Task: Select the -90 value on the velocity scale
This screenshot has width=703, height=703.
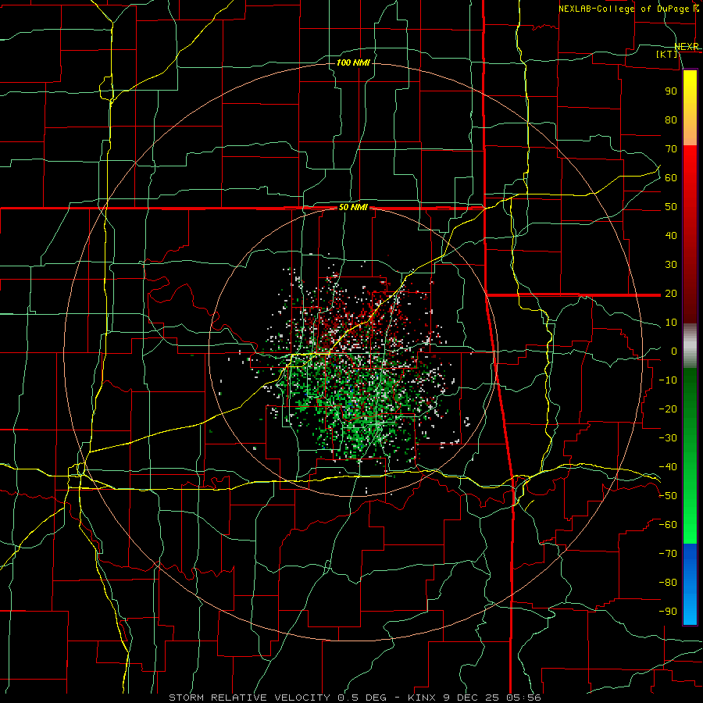Action: 668,612
